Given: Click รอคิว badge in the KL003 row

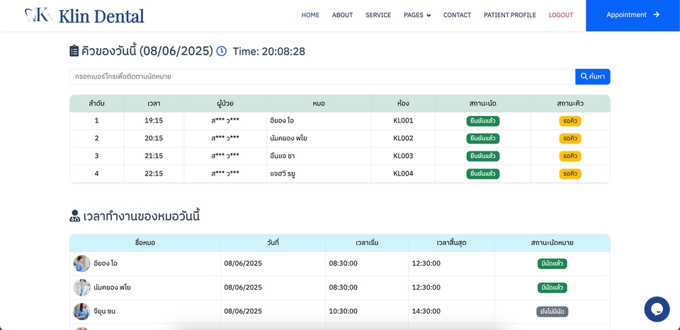Looking at the screenshot, I should [570, 156].
